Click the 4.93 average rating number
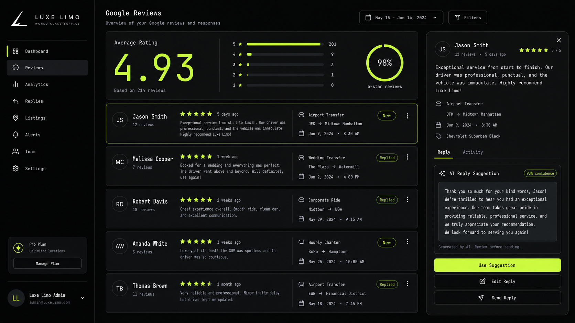Screen dimensions: 575x323 [x=154, y=68]
